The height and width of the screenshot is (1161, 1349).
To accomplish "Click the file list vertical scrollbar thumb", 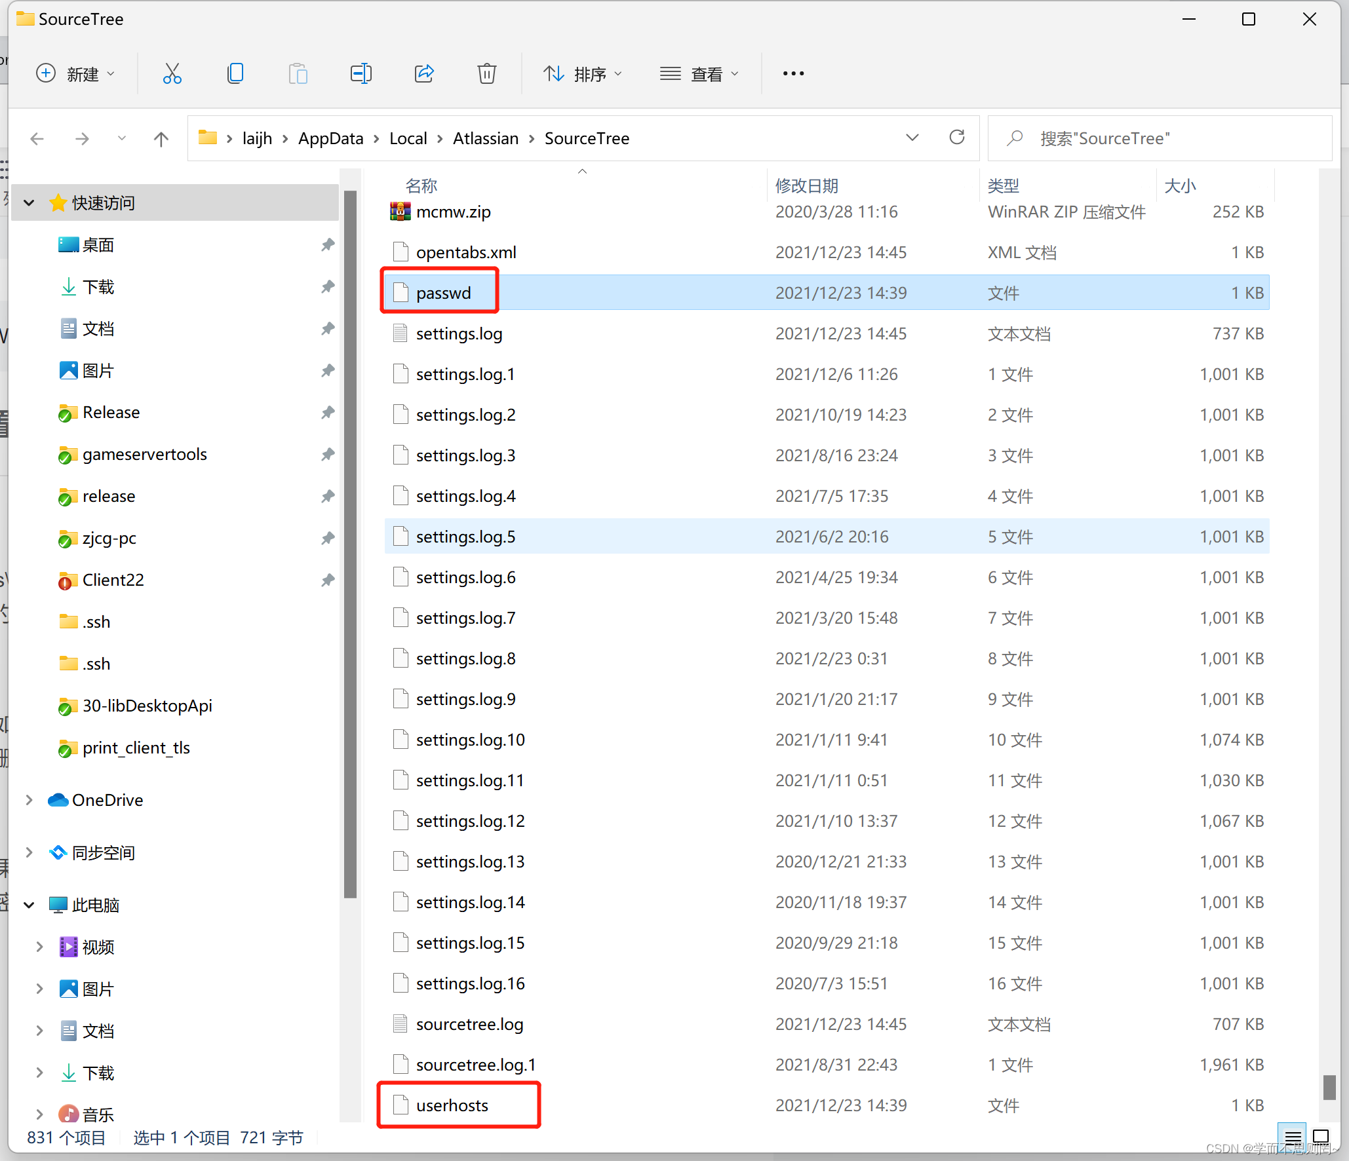I will pos(1329,1087).
